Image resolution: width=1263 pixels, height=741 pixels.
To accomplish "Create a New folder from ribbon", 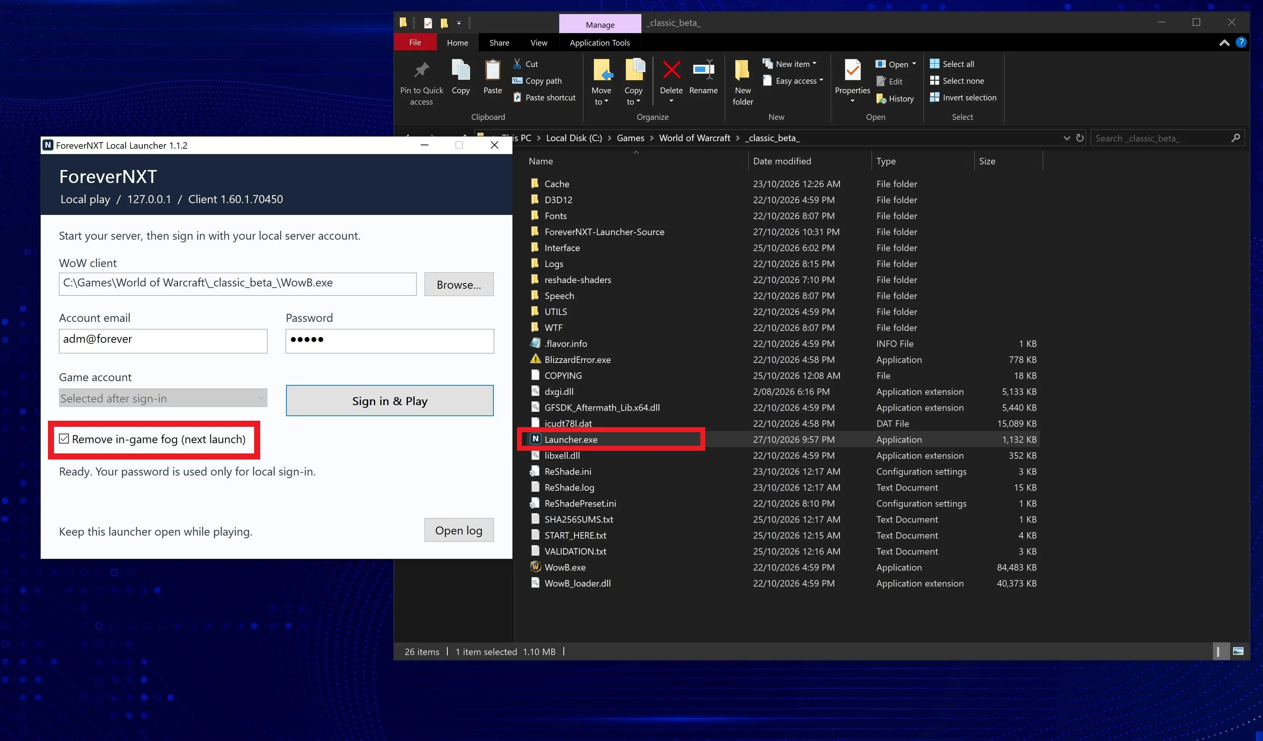I will pos(743,83).
